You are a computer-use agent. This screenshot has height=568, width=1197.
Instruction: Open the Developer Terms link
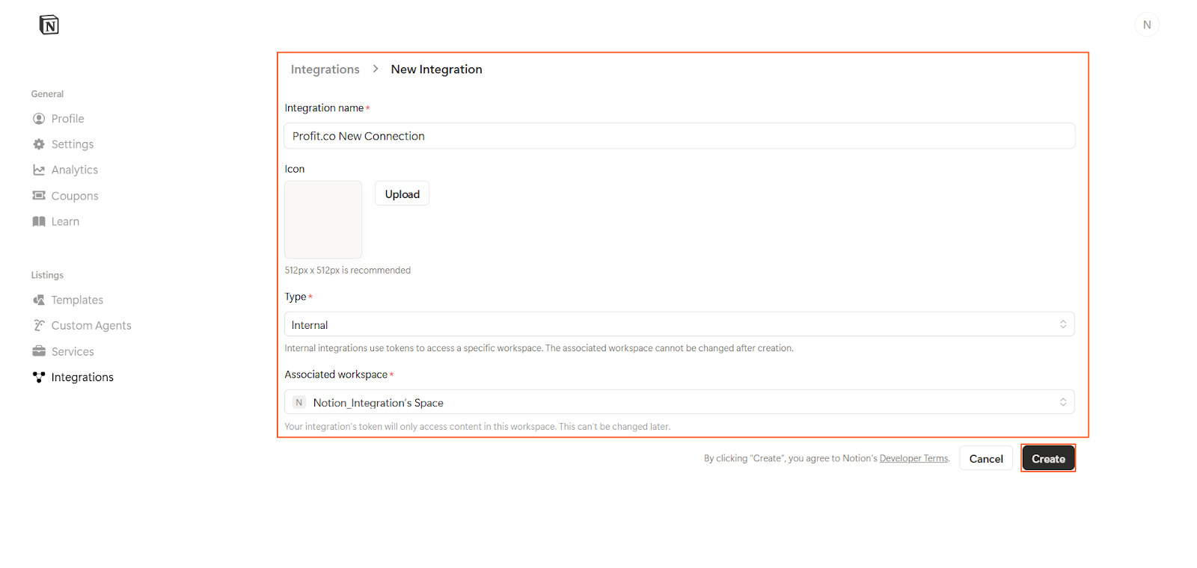pos(914,458)
